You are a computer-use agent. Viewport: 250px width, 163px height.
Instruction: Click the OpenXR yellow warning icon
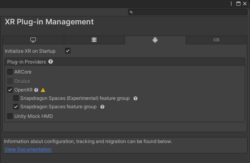pyautogui.click(x=43, y=90)
